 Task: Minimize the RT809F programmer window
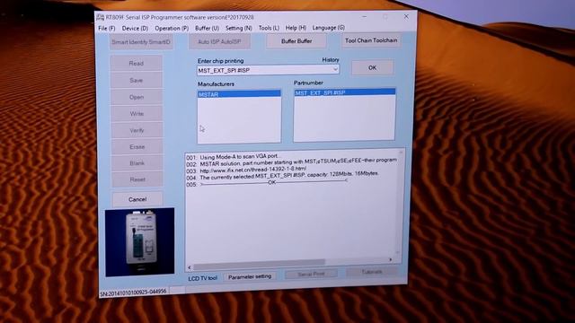click(x=364, y=17)
